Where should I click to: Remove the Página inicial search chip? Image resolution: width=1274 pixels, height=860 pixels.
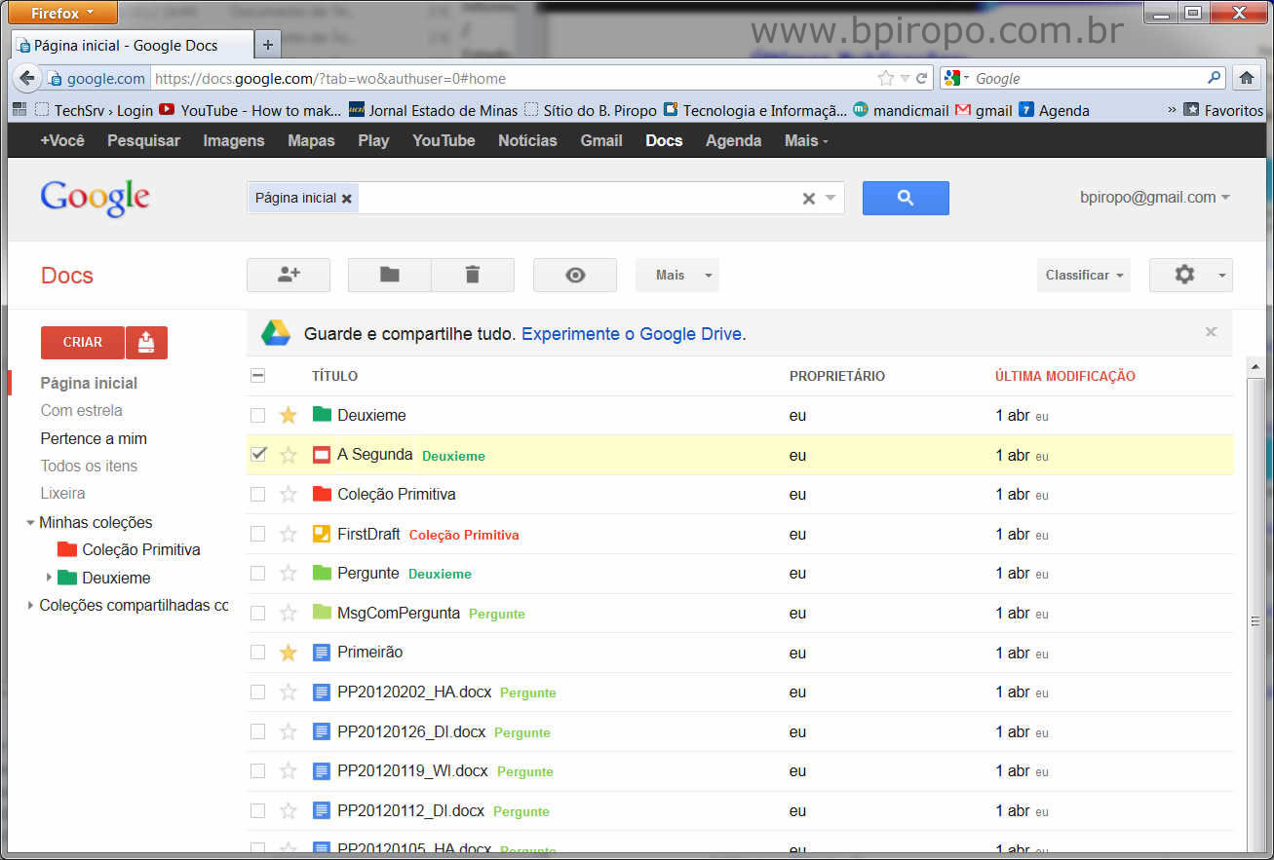coord(346,199)
